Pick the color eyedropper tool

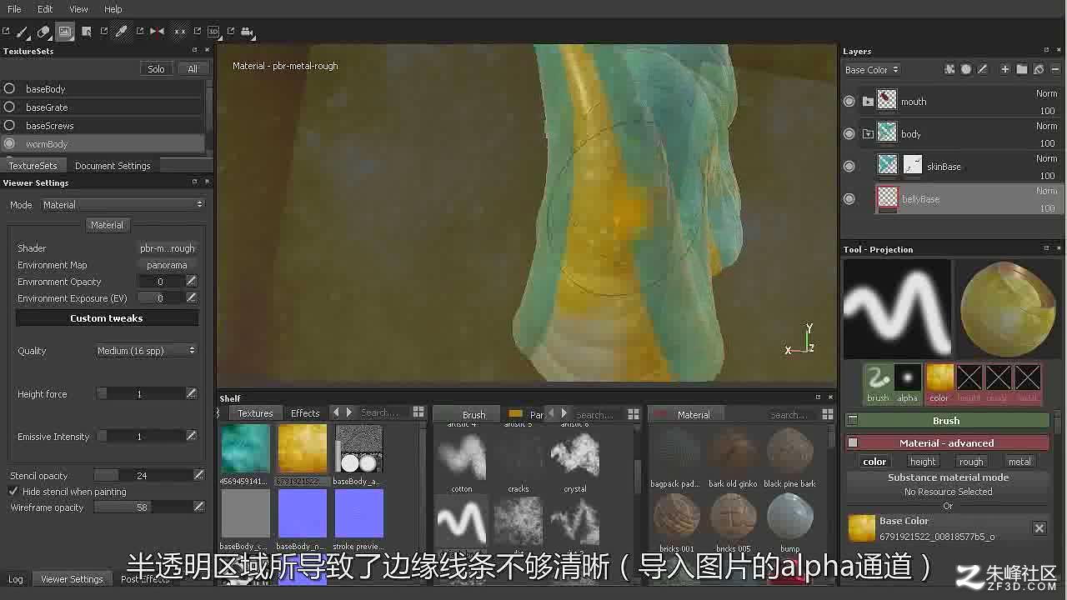click(121, 32)
